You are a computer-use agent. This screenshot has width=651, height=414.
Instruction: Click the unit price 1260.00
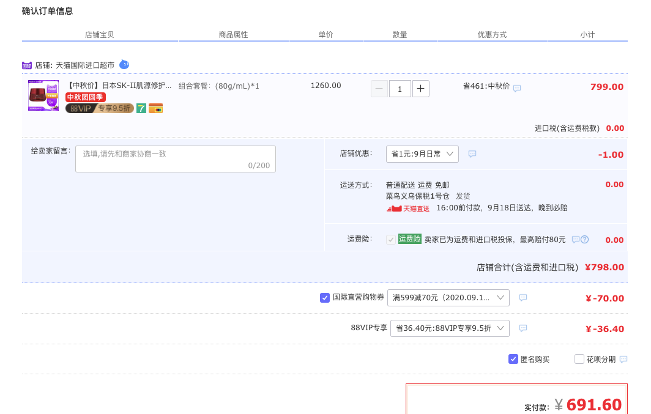pos(326,86)
